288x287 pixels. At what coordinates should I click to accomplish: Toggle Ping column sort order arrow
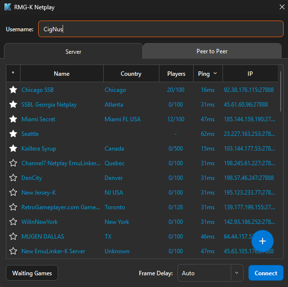tap(215, 73)
